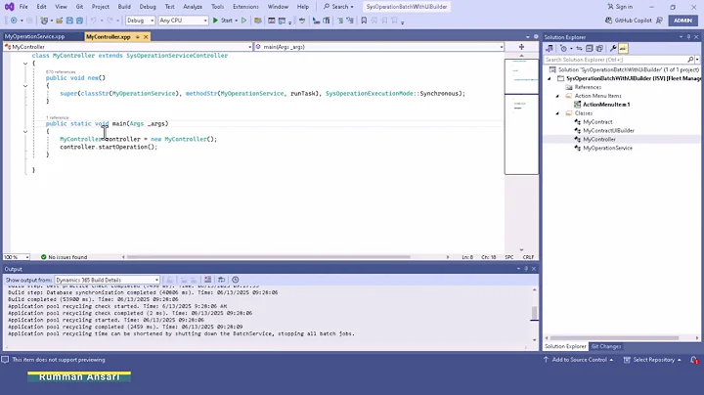704x395 pixels.
Task: Open the Build menu
Action: click(x=124, y=7)
